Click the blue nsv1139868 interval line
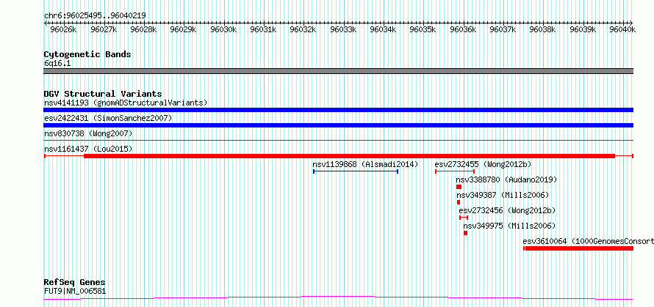Viewport: 654px width, 307px height. point(356,171)
